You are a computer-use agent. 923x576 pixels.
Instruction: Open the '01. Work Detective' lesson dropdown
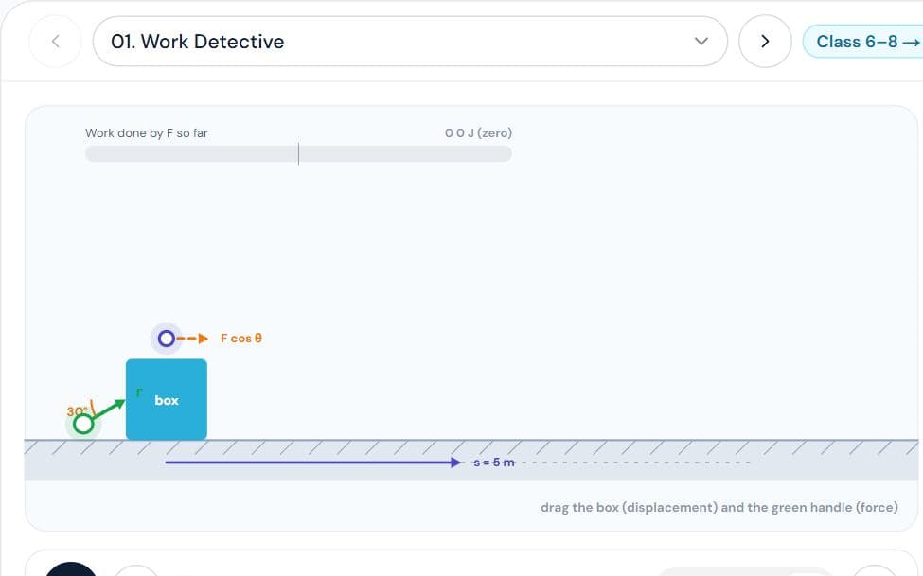[410, 42]
